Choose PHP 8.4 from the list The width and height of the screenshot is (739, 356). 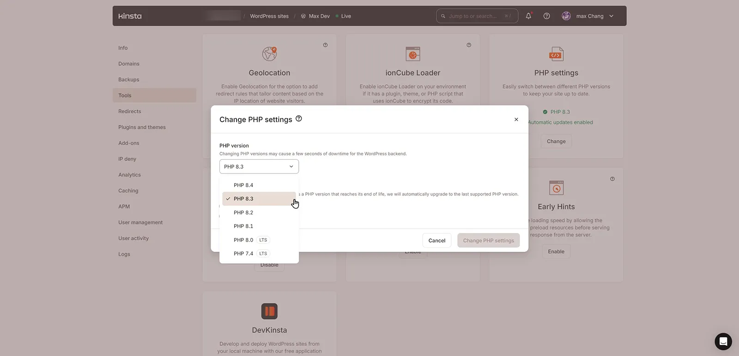point(259,185)
